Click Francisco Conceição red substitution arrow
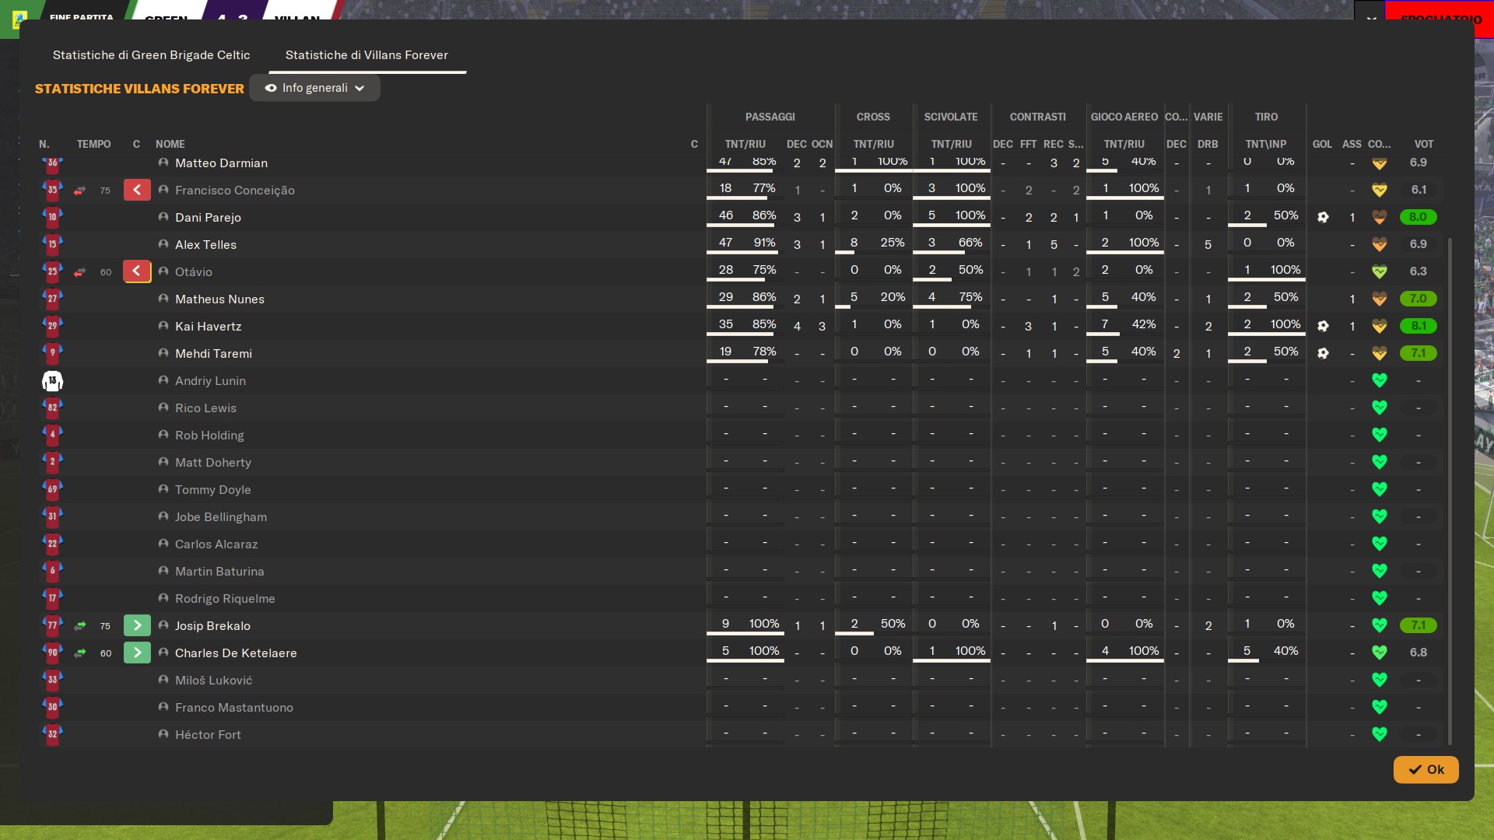The image size is (1494, 840). tap(137, 190)
